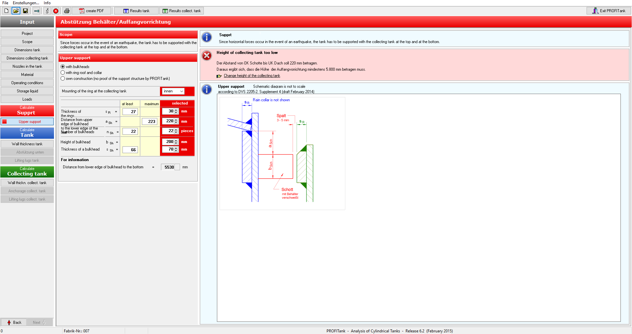Open the File menu
This screenshot has width=632, height=334.
(5, 3)
